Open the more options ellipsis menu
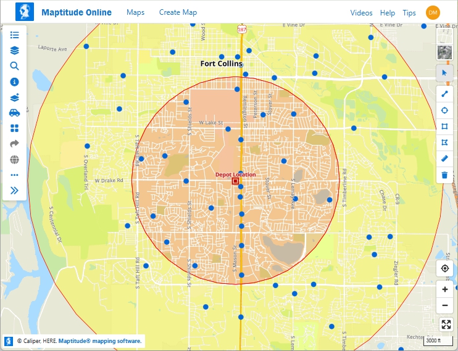 (14, 175)
